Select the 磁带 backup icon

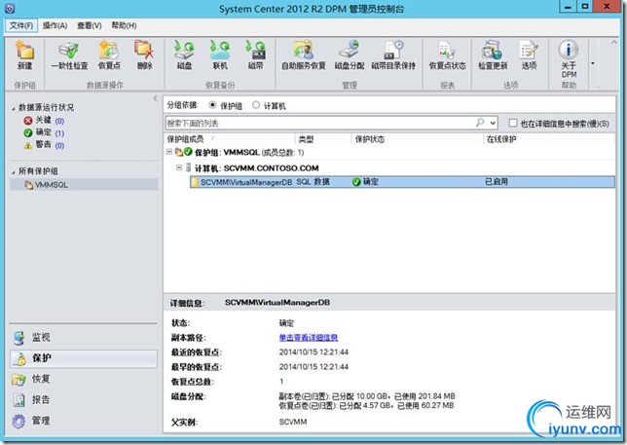tap(255, 56)
